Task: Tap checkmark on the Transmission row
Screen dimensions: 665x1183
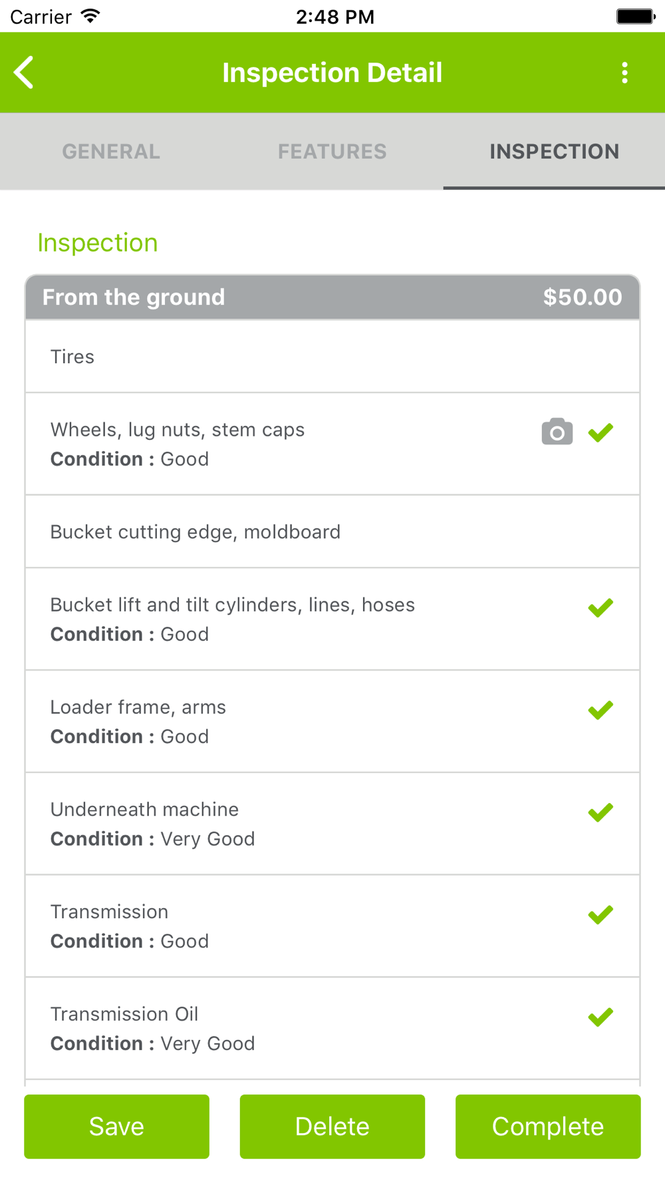Action: [x=600, y=916]
